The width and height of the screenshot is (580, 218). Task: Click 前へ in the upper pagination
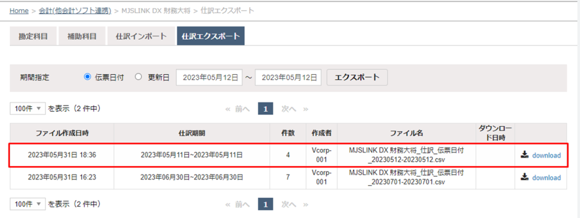(242, 109)
